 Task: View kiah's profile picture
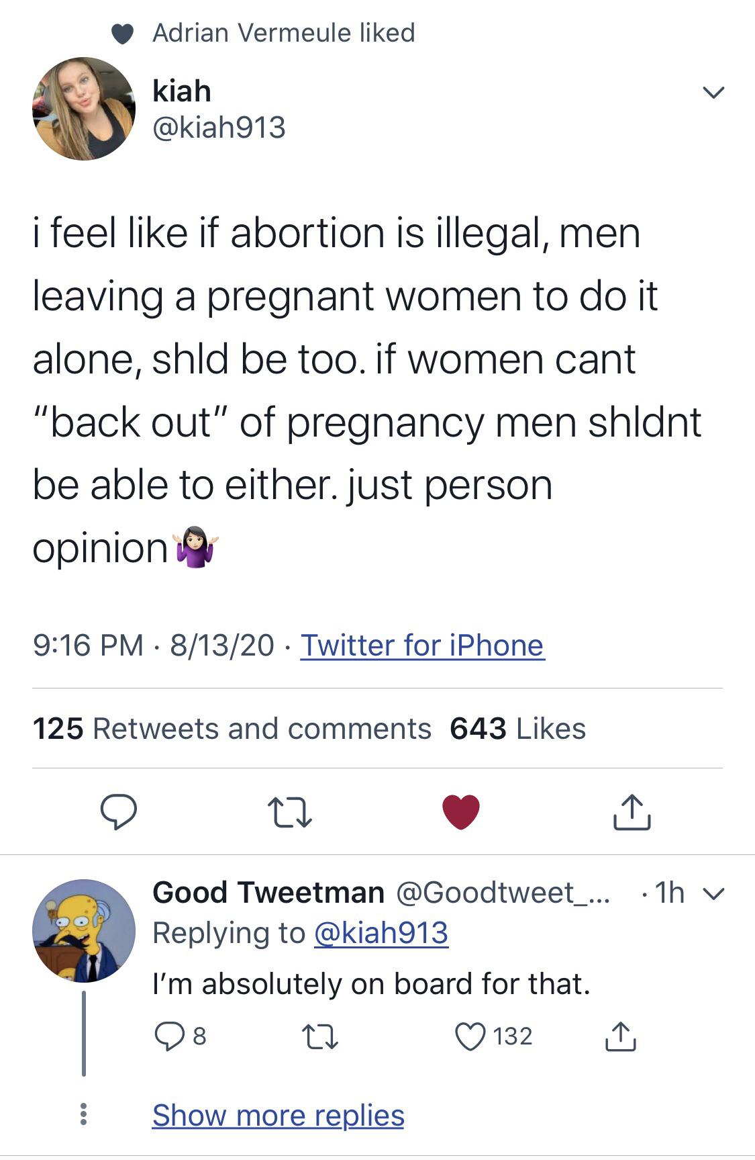pos(84,109)
